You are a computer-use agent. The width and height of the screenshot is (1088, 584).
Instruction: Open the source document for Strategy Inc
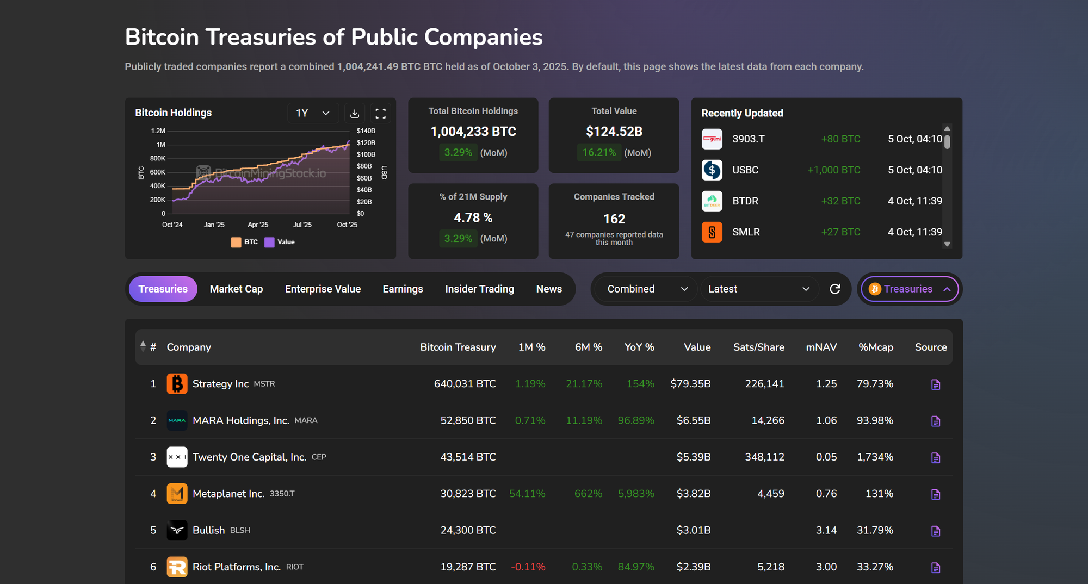[x=936, y=384]
